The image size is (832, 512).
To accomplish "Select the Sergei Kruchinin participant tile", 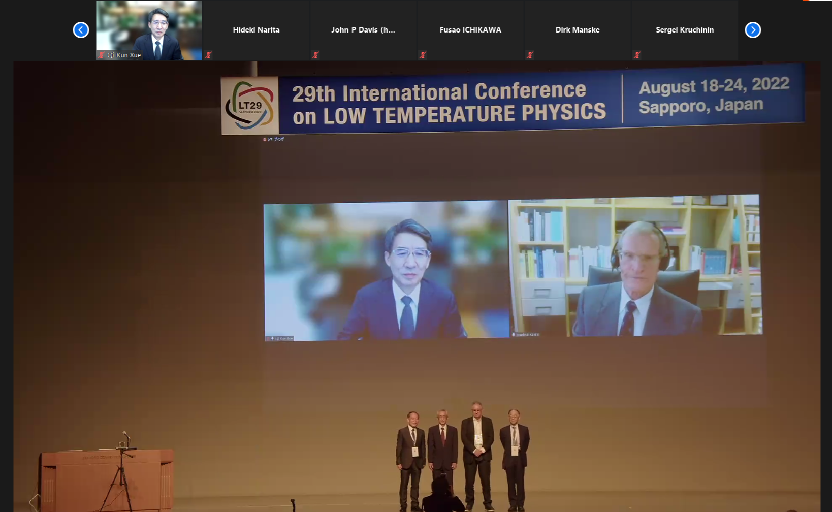I will point(685,30).
